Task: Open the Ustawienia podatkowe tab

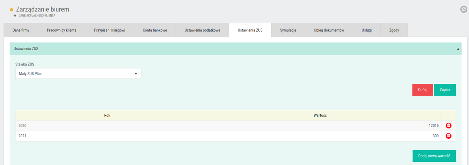Action: [x=202, y=30]
